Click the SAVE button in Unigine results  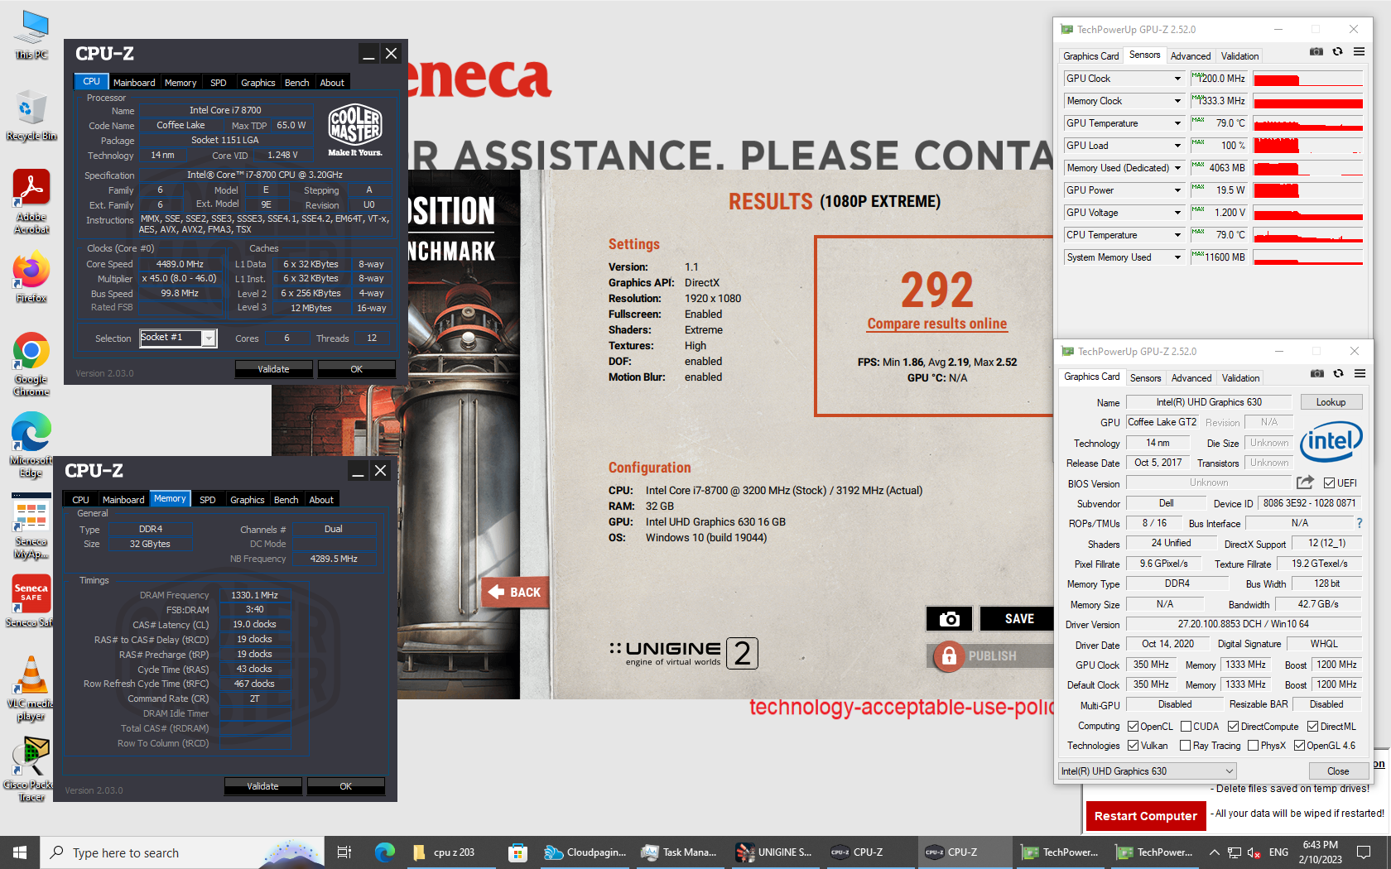click(1018, 618)
